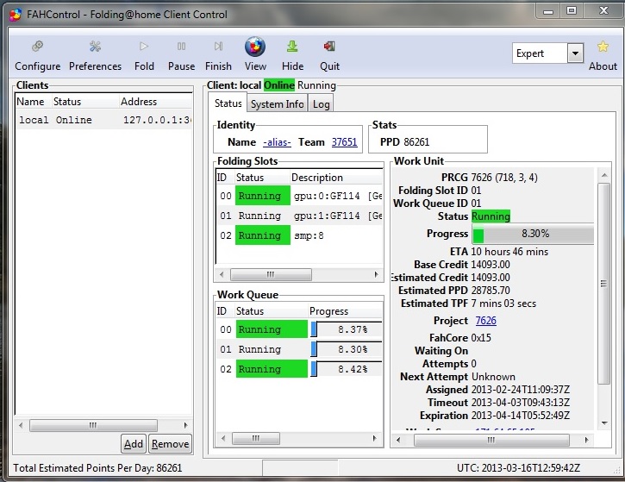Select the local client row
This screenshot has height=482, width=625.
click(103, 120)
